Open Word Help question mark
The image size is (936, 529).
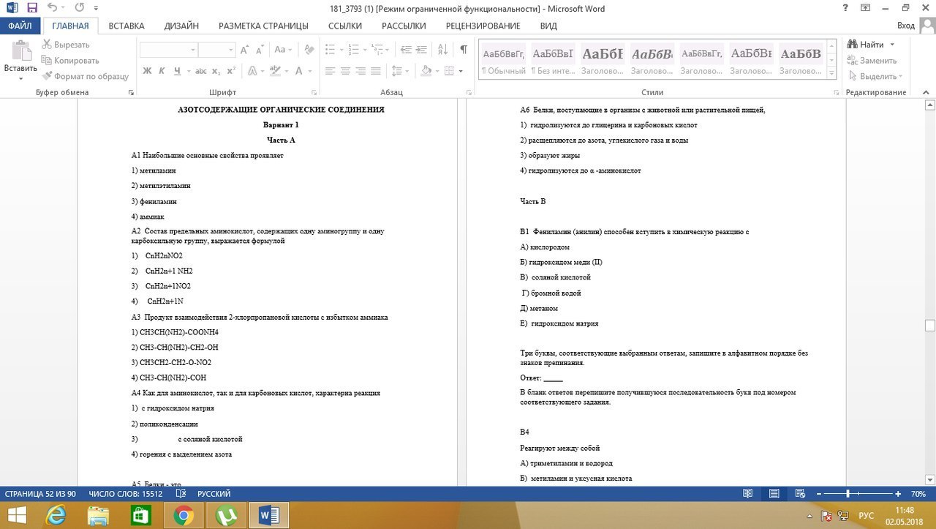(x=845, y=9)
